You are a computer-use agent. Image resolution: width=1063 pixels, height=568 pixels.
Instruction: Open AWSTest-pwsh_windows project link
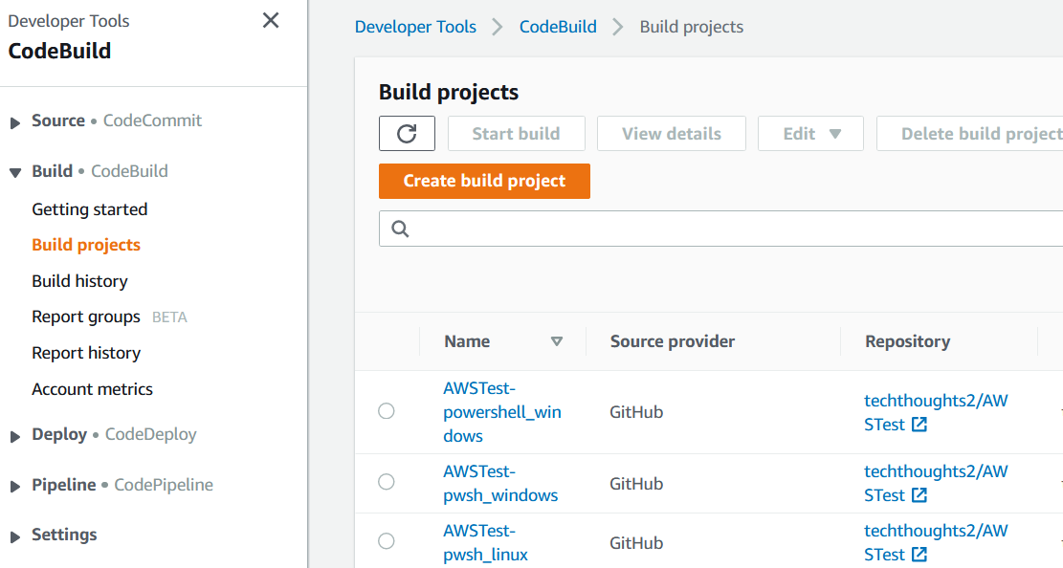[500, 483]
